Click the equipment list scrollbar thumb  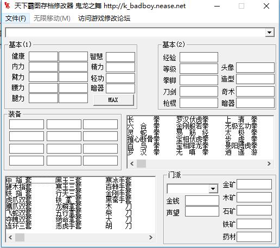click(x=20, y=237)
